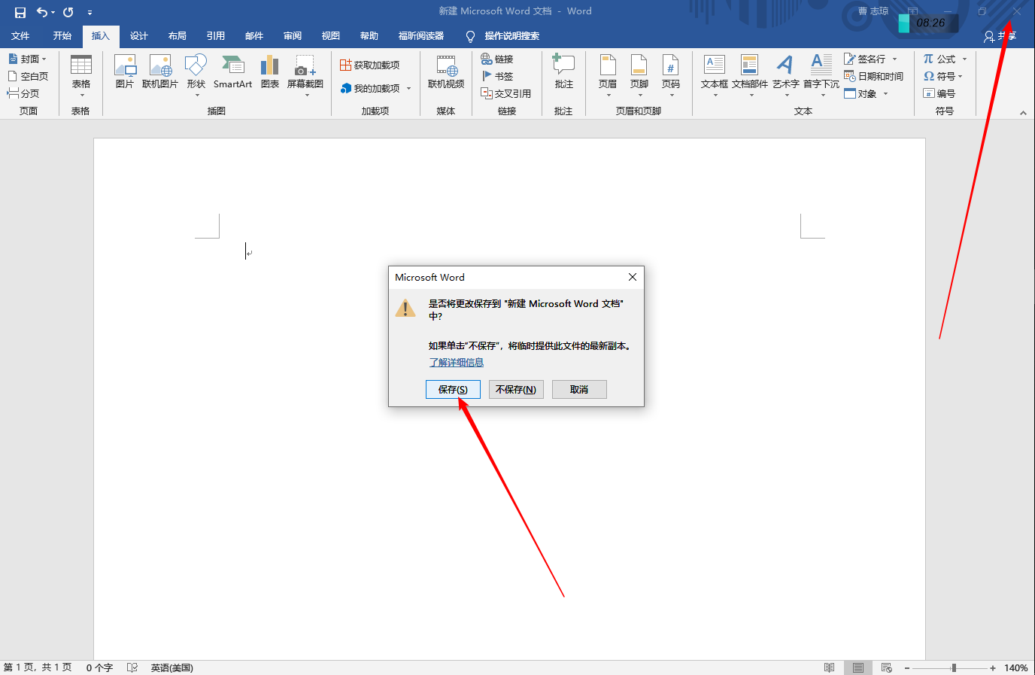Image resolution: width=1035 pixels, height=675 pixels.
Task: Click the Undo arrow icon
Action: coord(41,12)
